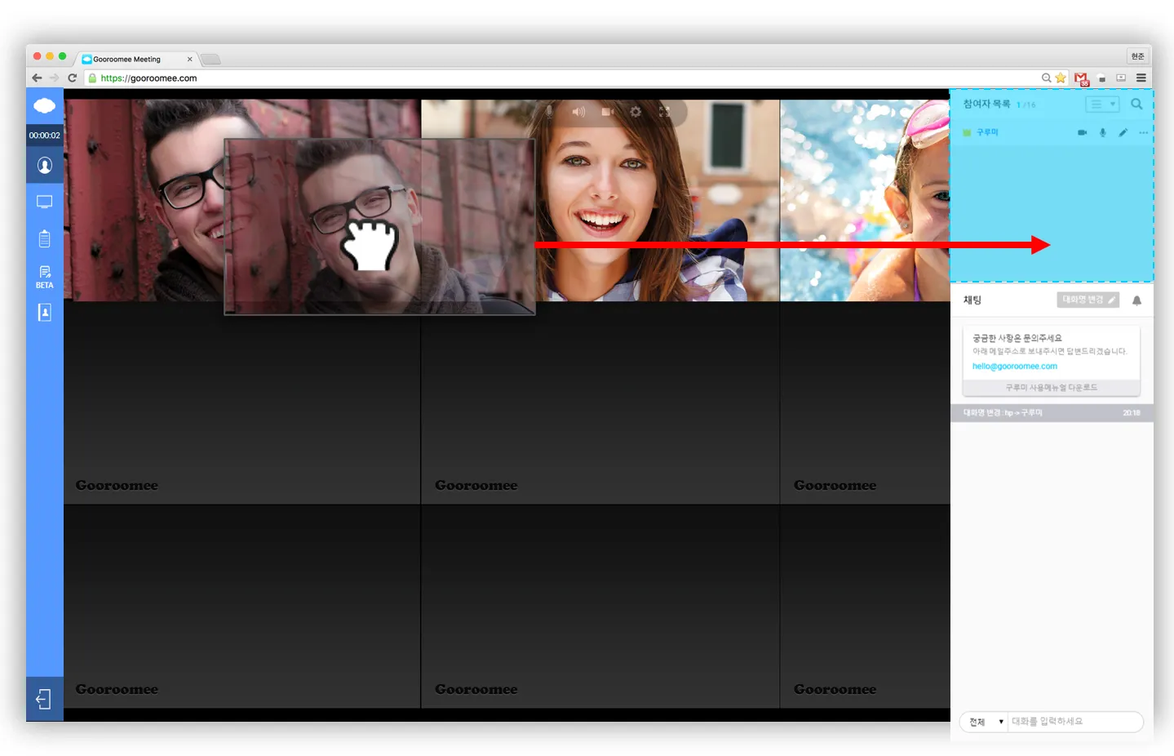Open more options for participant 구루미
1174x756 pixels.
(1143, 132)
